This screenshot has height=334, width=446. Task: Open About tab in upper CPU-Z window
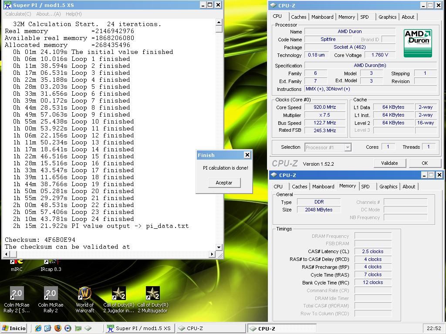pyautogui.click(x=408, y=17)
